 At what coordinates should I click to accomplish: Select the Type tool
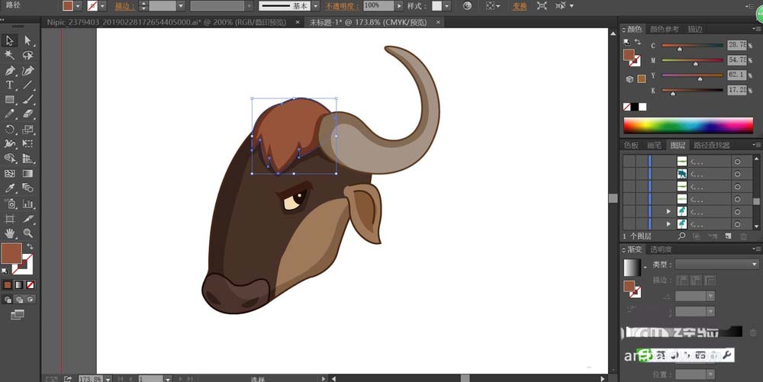10,85
